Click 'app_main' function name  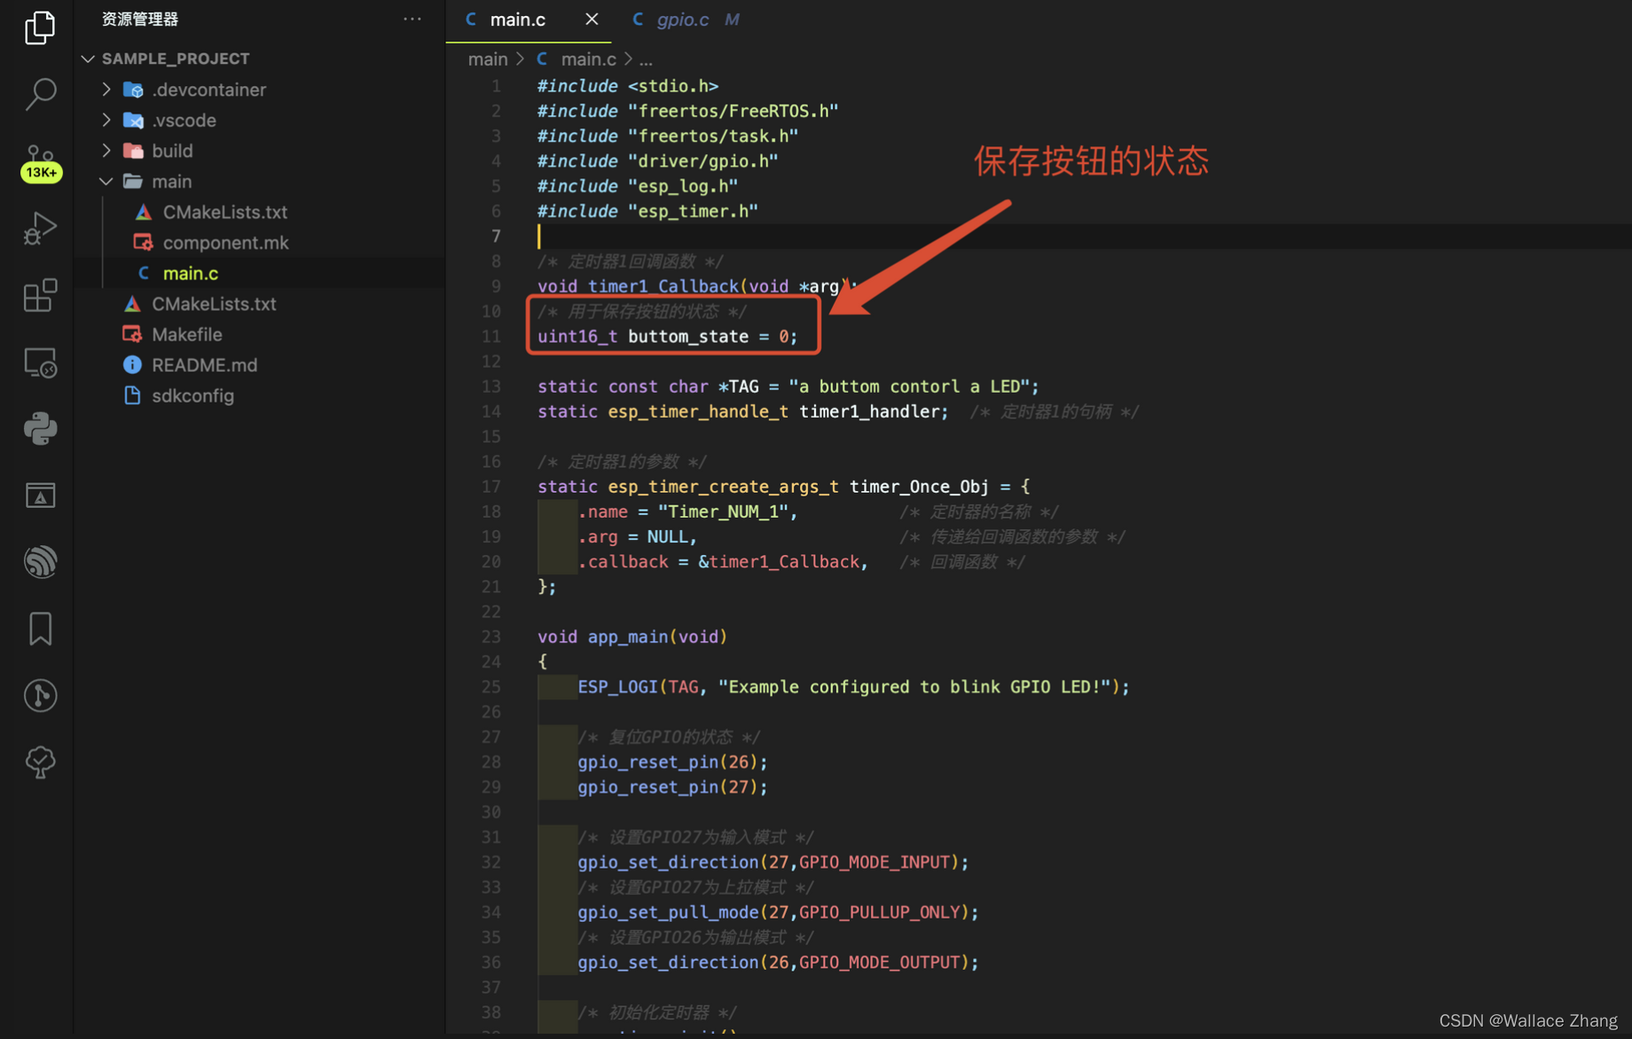pyautogui.click(x=627, y=637)
